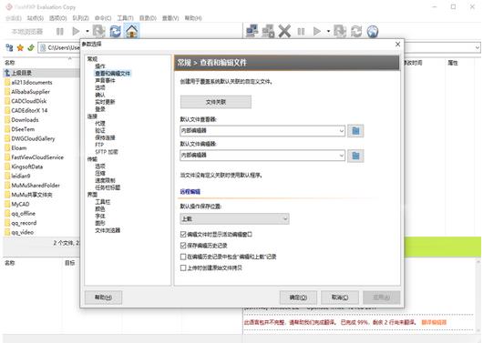The height and width of the screenshot is (343, 483).
Task: Open the 站点(S) menu
Action: pos(36,18)
